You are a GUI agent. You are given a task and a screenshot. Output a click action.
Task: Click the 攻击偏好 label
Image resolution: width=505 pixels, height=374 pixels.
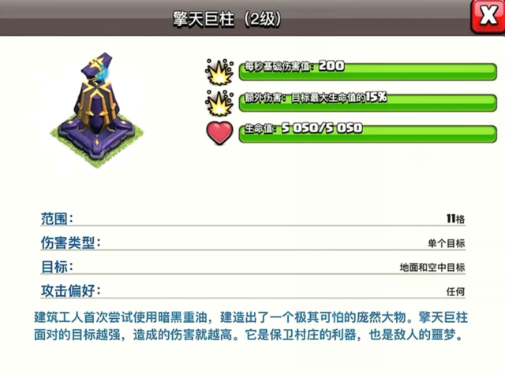70,291
